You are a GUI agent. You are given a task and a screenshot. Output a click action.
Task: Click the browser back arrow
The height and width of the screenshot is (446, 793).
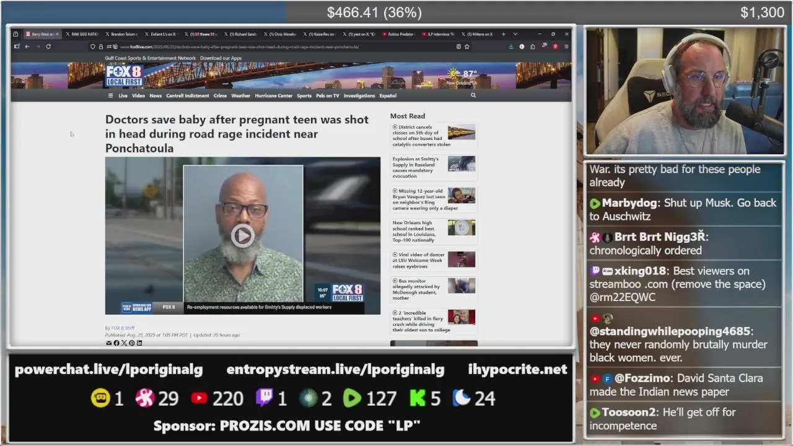pos(27,46)
